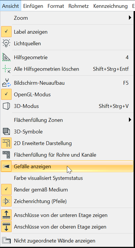Viewport: 135px width, 248px height.
Task: Click the Flächenfüllung für Rohre und Kanäle icon
Action: [6, 155]
